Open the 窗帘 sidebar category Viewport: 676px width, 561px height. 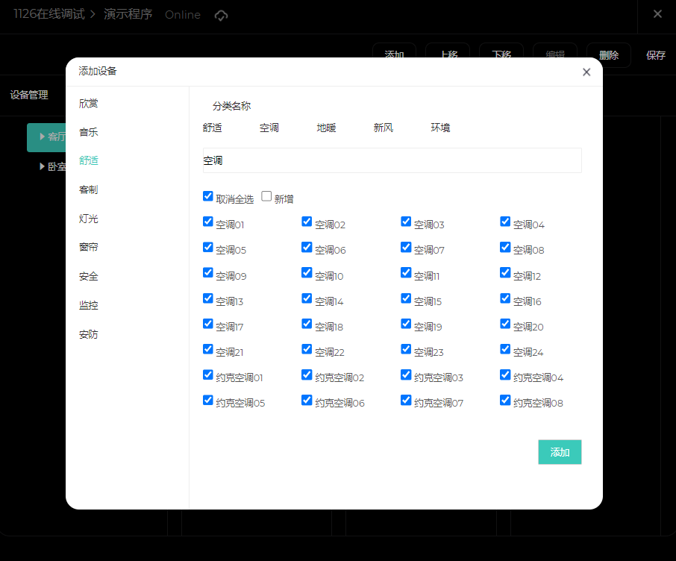pyautogui.click(x=89, y=247)
